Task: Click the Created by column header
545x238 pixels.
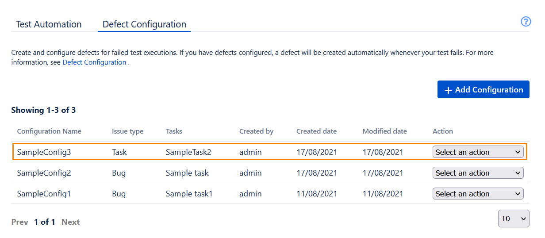Action: (256, 131)
